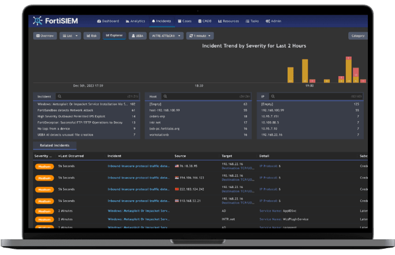This screenshot has height=255, width=395.
Task: Click the FortiSIEM logo icon
Action: [x=38, y=21]
